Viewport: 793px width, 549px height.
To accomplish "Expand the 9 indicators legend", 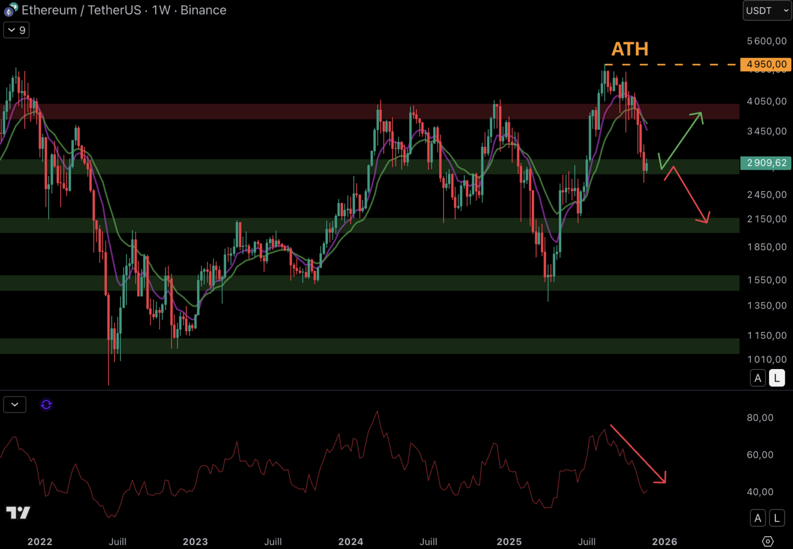I will point(16,30).
